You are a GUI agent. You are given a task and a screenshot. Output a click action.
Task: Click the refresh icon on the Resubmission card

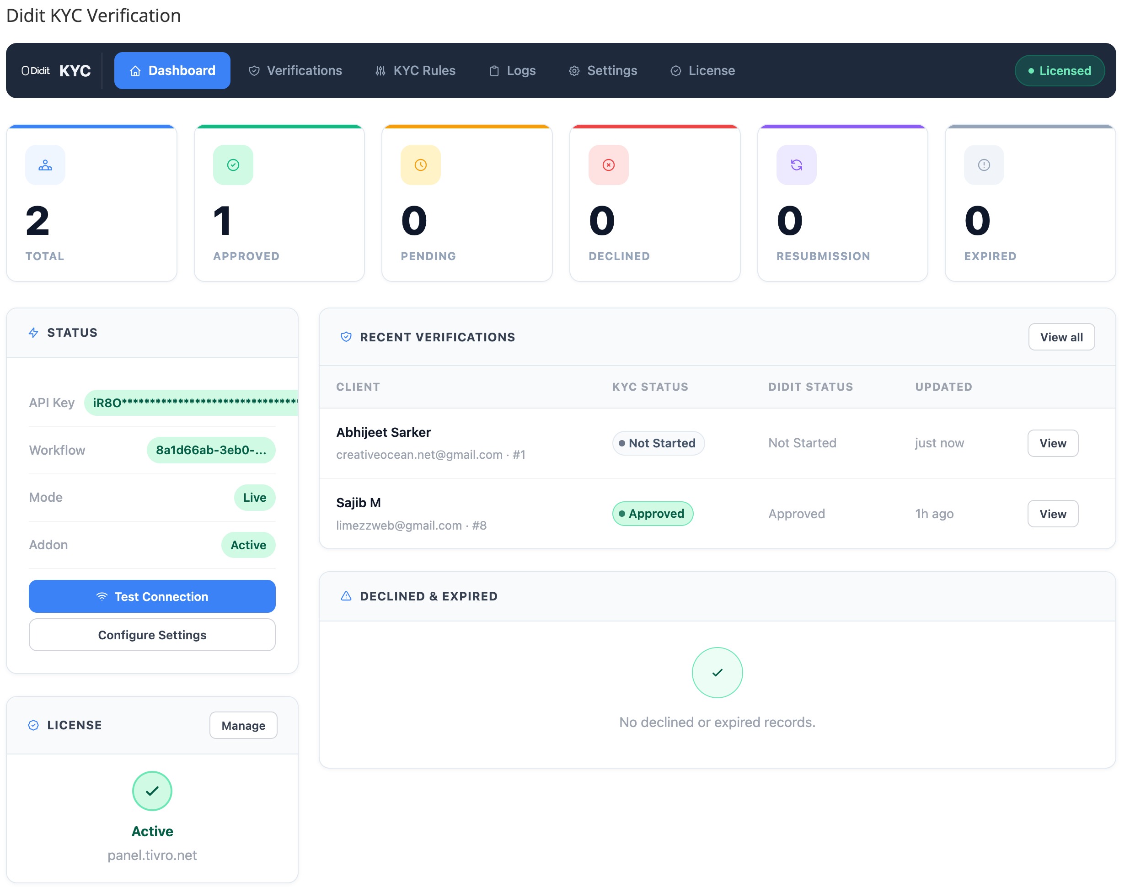(x=796, y=165)
